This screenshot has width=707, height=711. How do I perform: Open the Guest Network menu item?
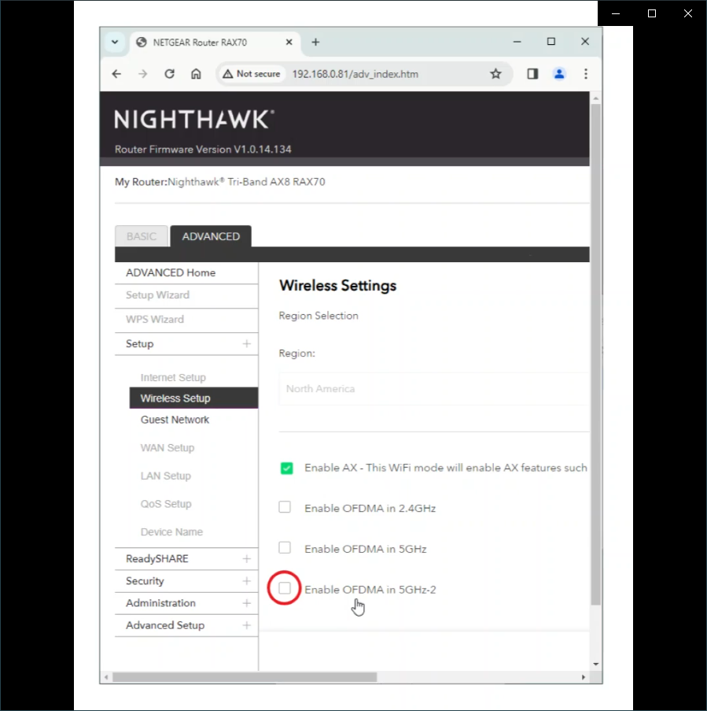click(175, 420)
